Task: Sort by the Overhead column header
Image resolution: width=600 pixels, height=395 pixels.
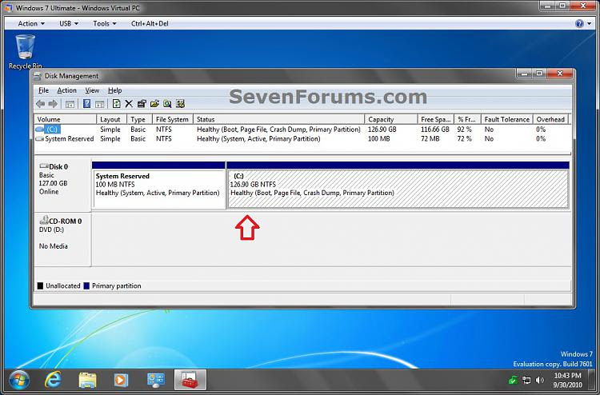Action: pyautogui.click(x=550, y=119)
